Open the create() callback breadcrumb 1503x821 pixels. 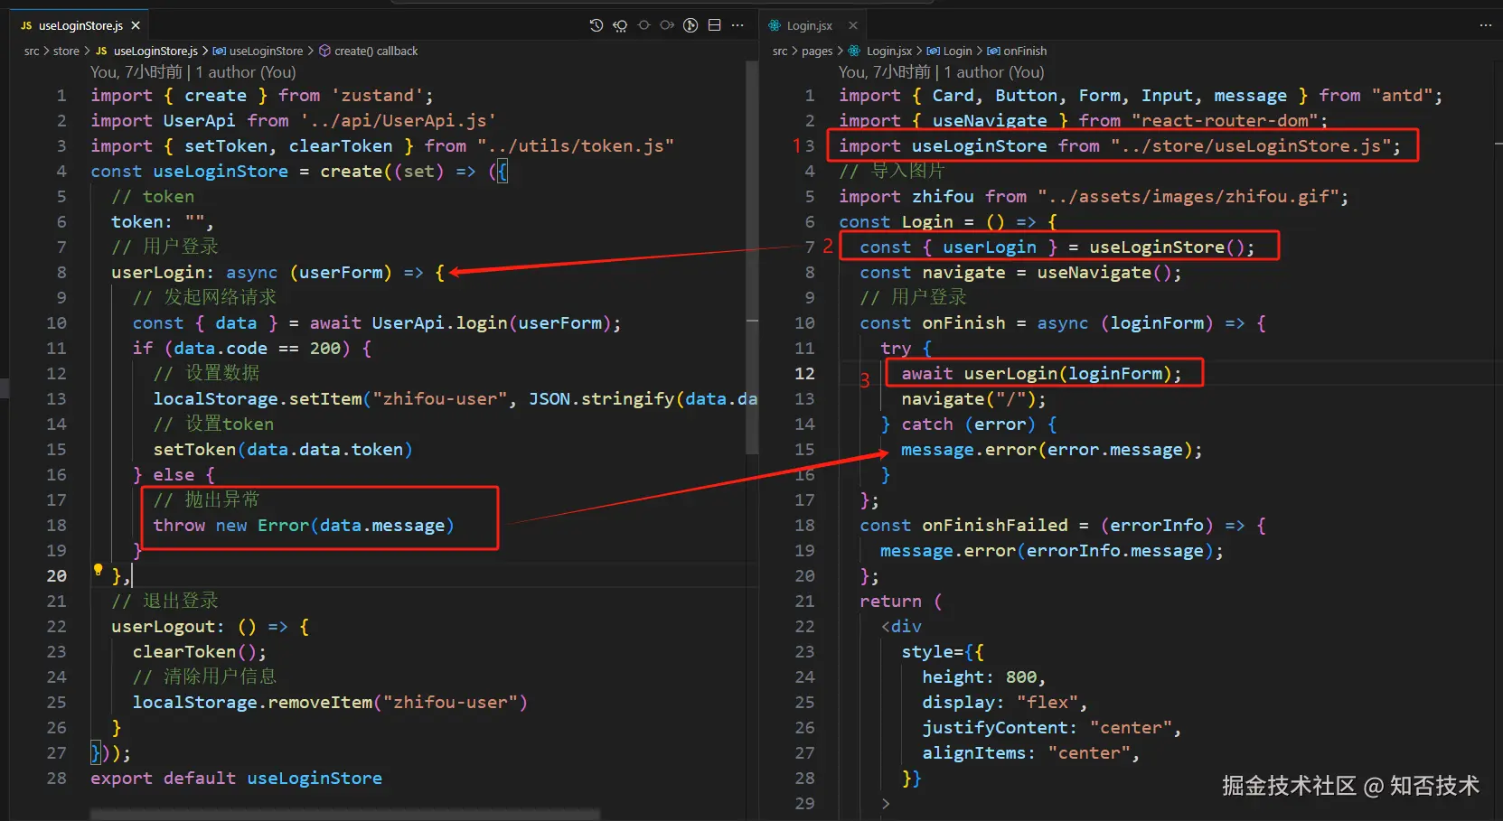[x=369, y=51]
